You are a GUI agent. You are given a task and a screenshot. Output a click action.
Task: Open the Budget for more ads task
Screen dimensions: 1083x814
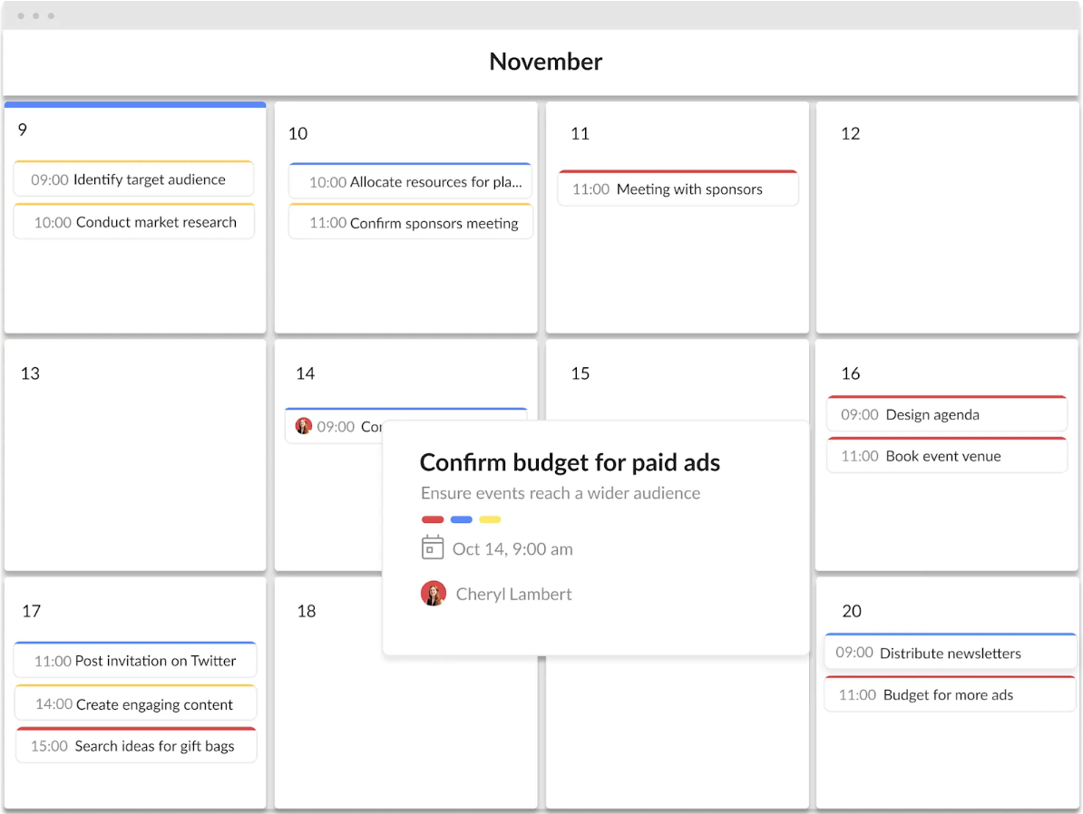[x=949, y=694]
